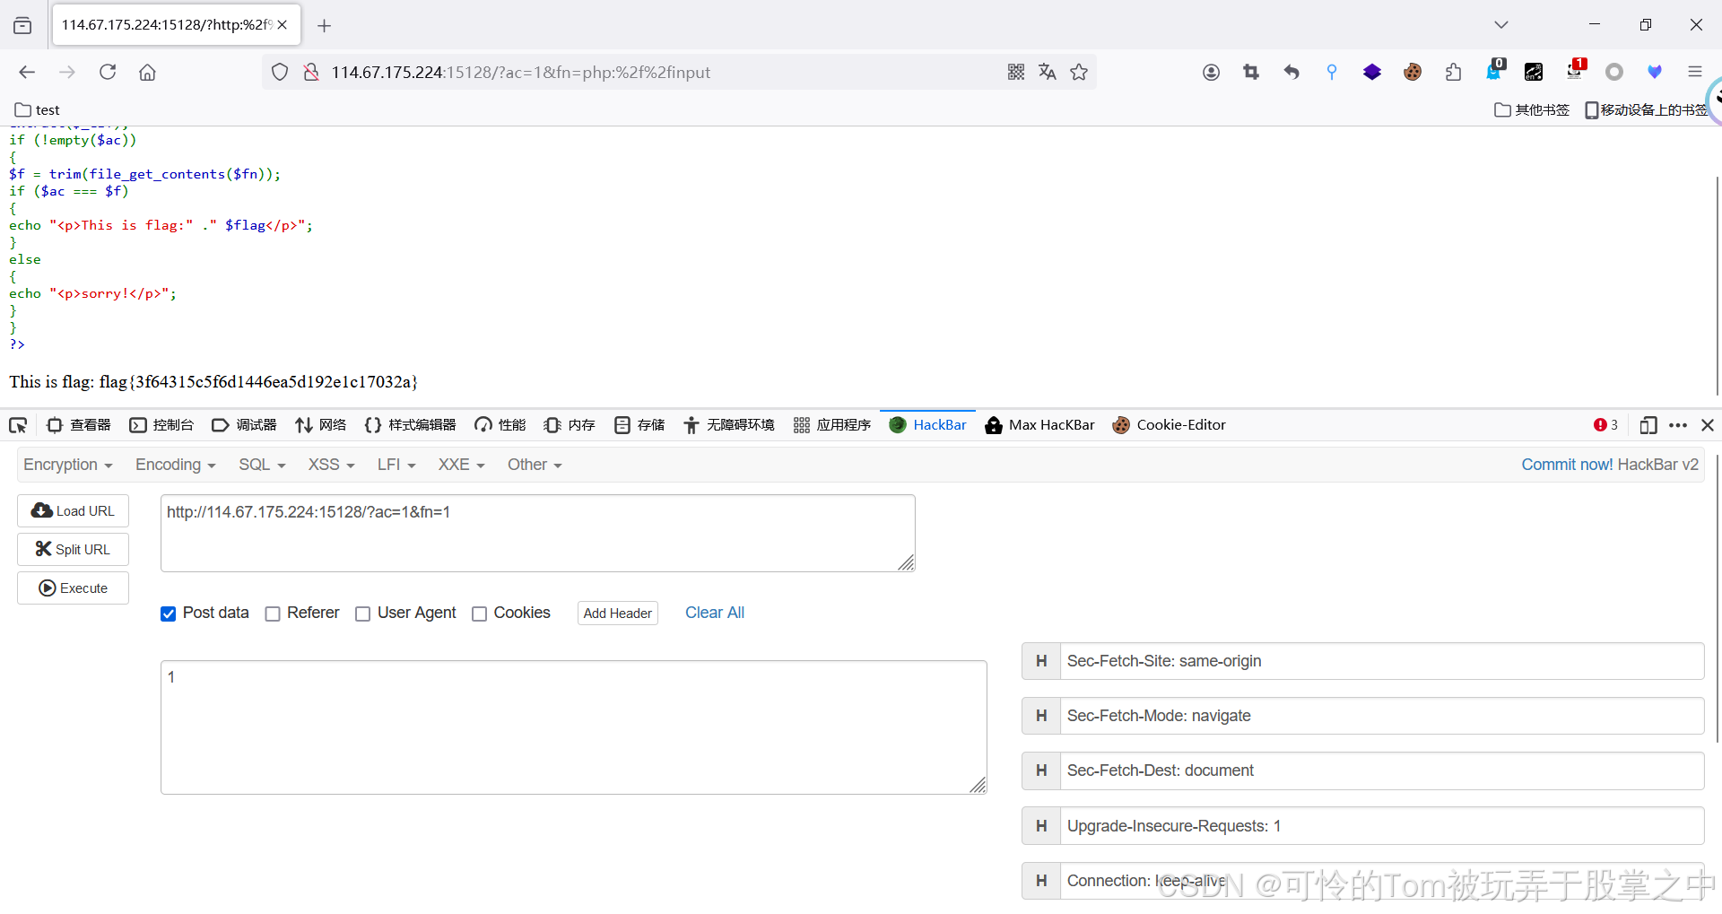Open the extensions puzzle piece icon
This screenshot has width=1722, height=914.
tap(1454, 72)
